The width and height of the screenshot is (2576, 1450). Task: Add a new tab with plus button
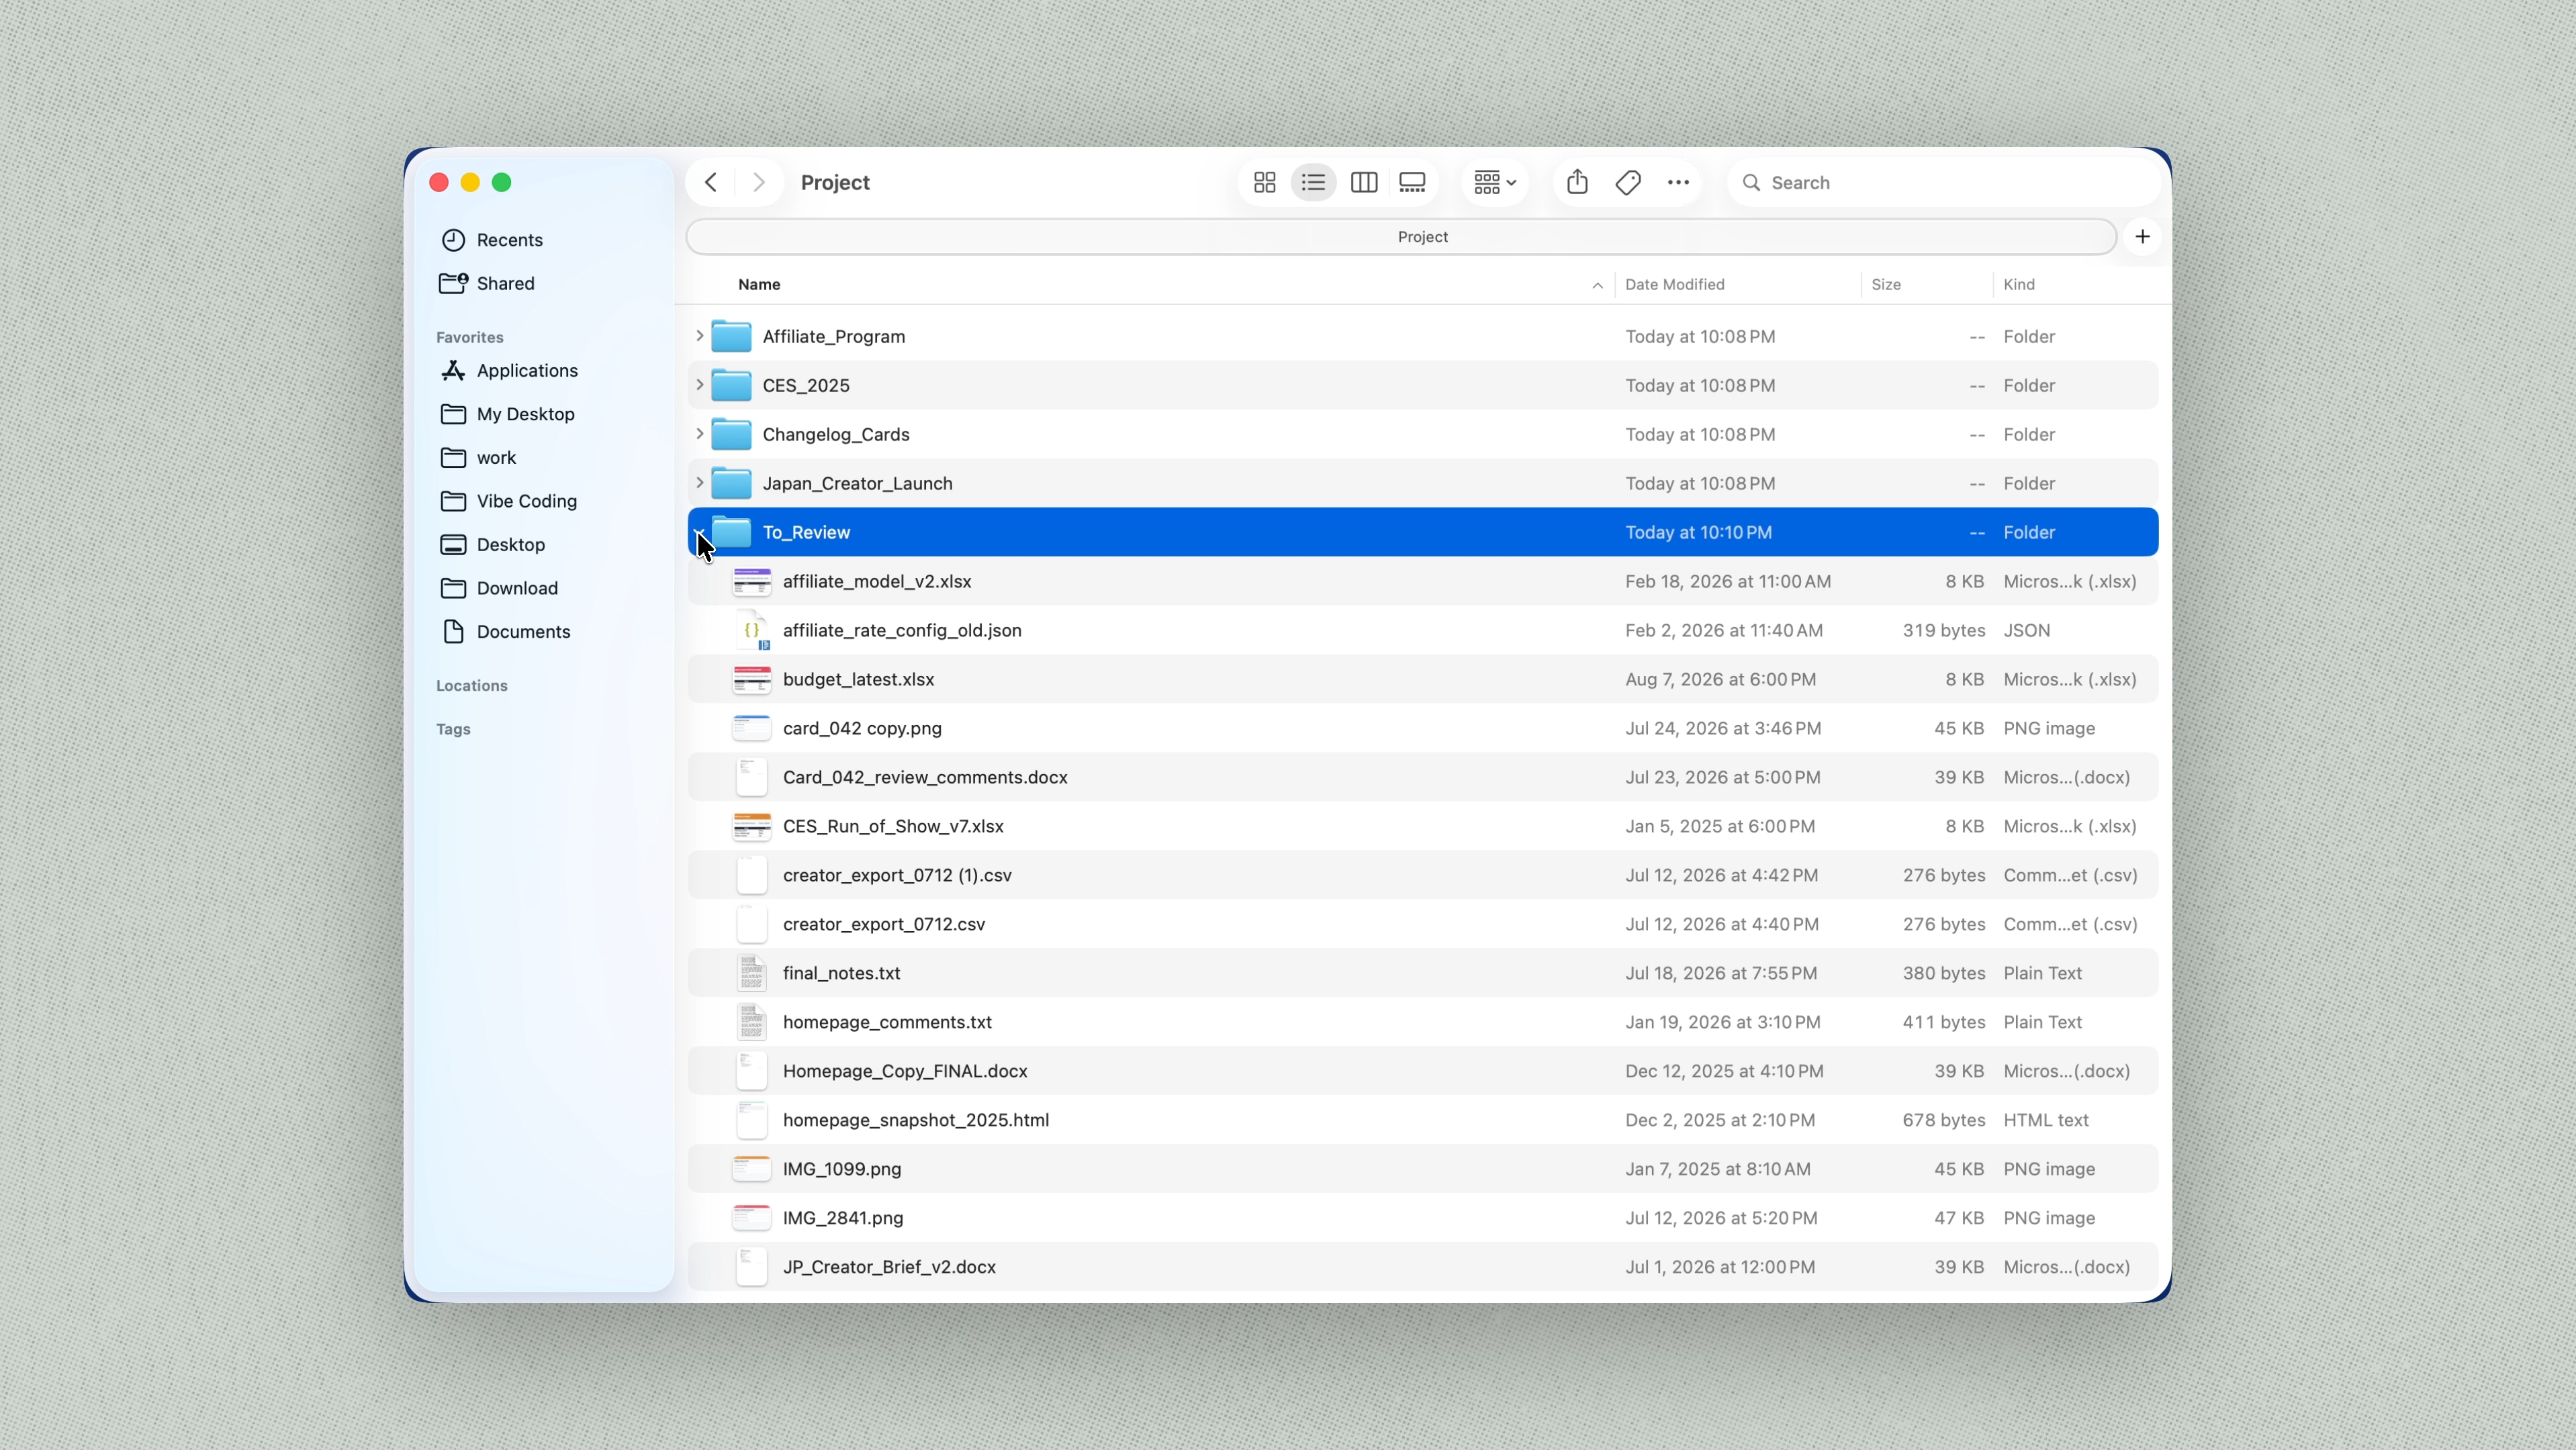click(2142, 237)
